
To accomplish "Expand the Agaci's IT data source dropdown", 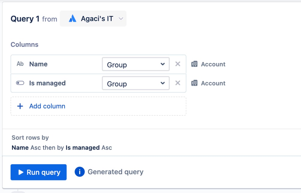I will click(x=121, y=19).
